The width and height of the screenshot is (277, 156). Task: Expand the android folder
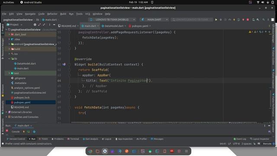[9, 44]
